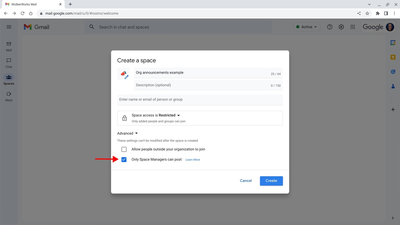This screenshot has width=400, height=225.
Task: Open the Active status dropdown
Action: tap(307, 27)
